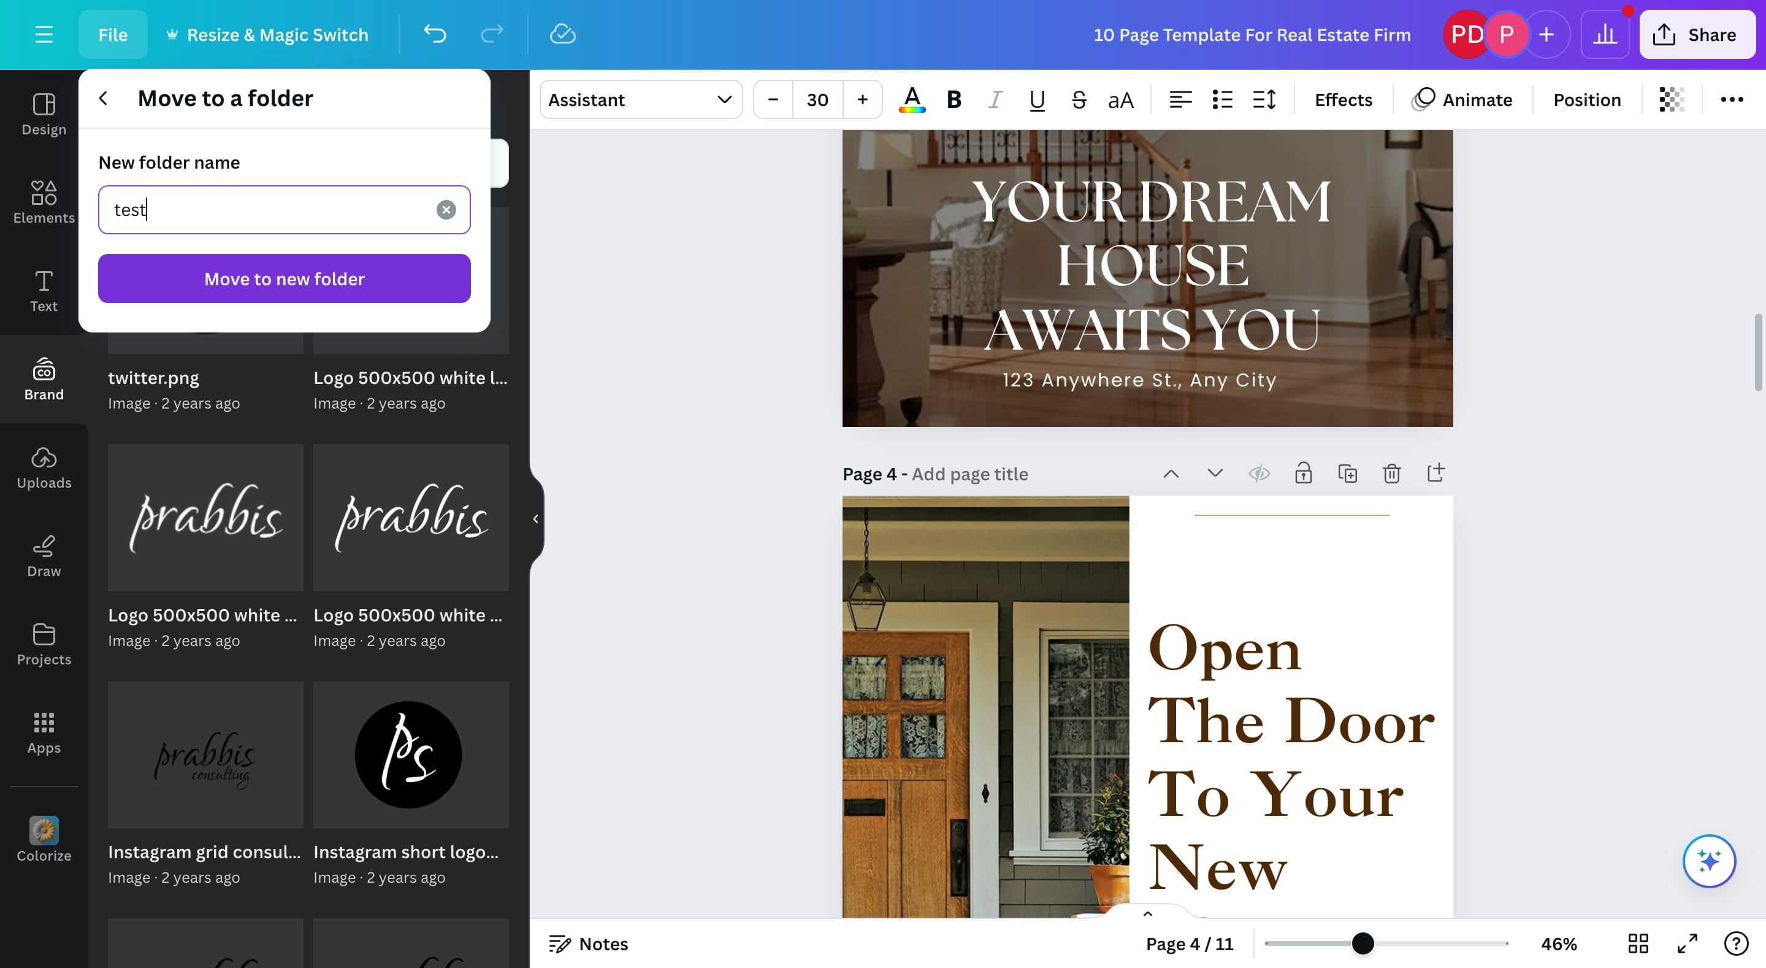Open the Brand sidebar tab

44,379
